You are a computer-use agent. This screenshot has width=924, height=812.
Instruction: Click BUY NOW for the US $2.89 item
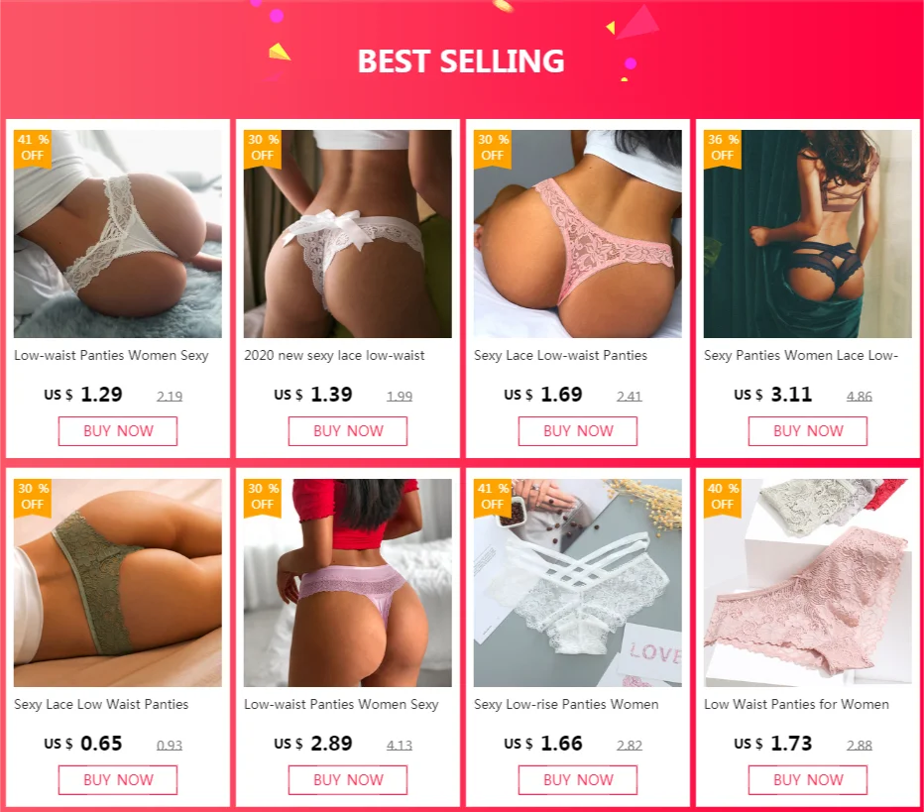(348, 780)
